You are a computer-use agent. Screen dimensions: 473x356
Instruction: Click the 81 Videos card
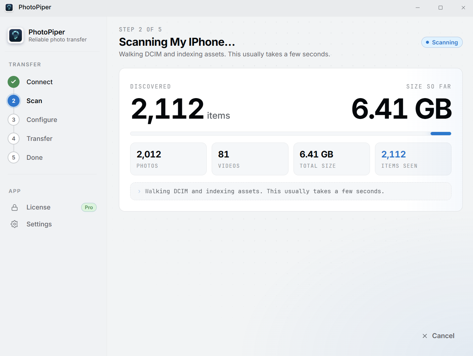(250, 159)
